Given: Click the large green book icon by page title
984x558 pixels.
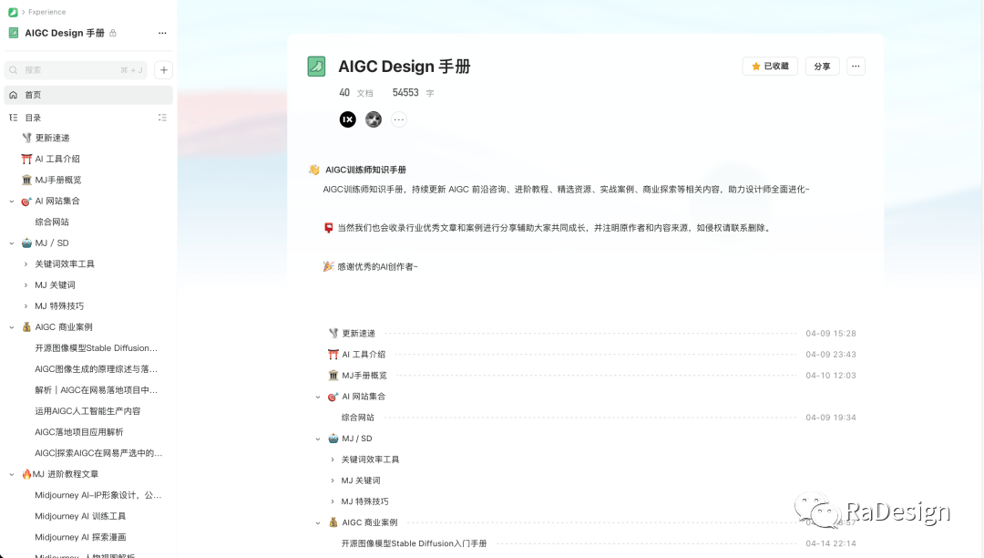Looking at the screenshot, I should pyautogui.click(x=316, y=67).
